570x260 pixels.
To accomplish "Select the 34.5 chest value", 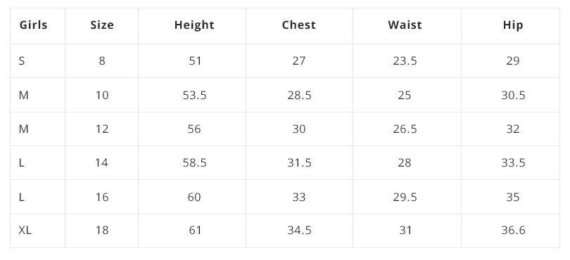I will pos(299,230).
